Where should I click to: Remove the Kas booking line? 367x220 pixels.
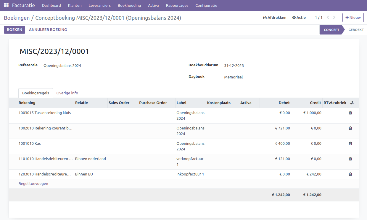click(350, 144)
